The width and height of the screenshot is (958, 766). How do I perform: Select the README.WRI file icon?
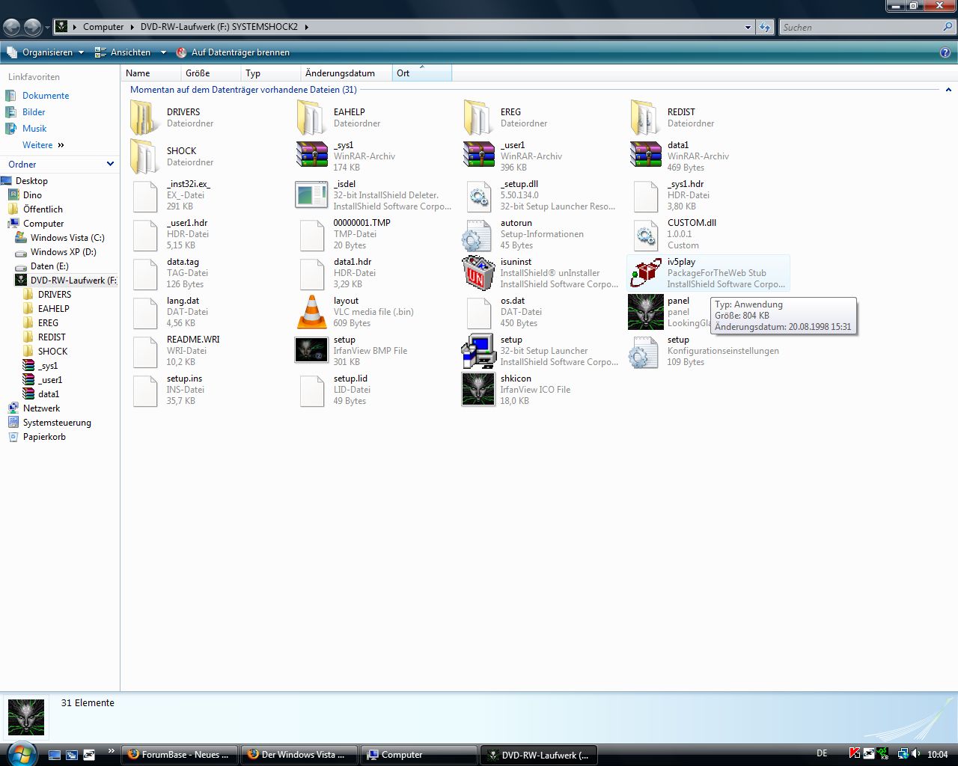(145, 352)
